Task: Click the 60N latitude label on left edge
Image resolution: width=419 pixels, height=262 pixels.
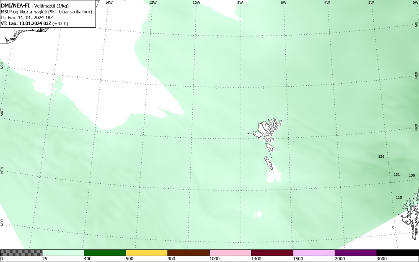Action: coord(2,223)
